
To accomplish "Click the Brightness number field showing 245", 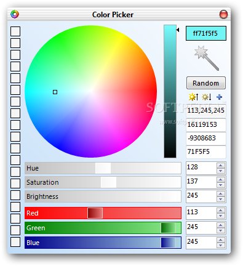I will pyautogui.click(x=201, y=196).
